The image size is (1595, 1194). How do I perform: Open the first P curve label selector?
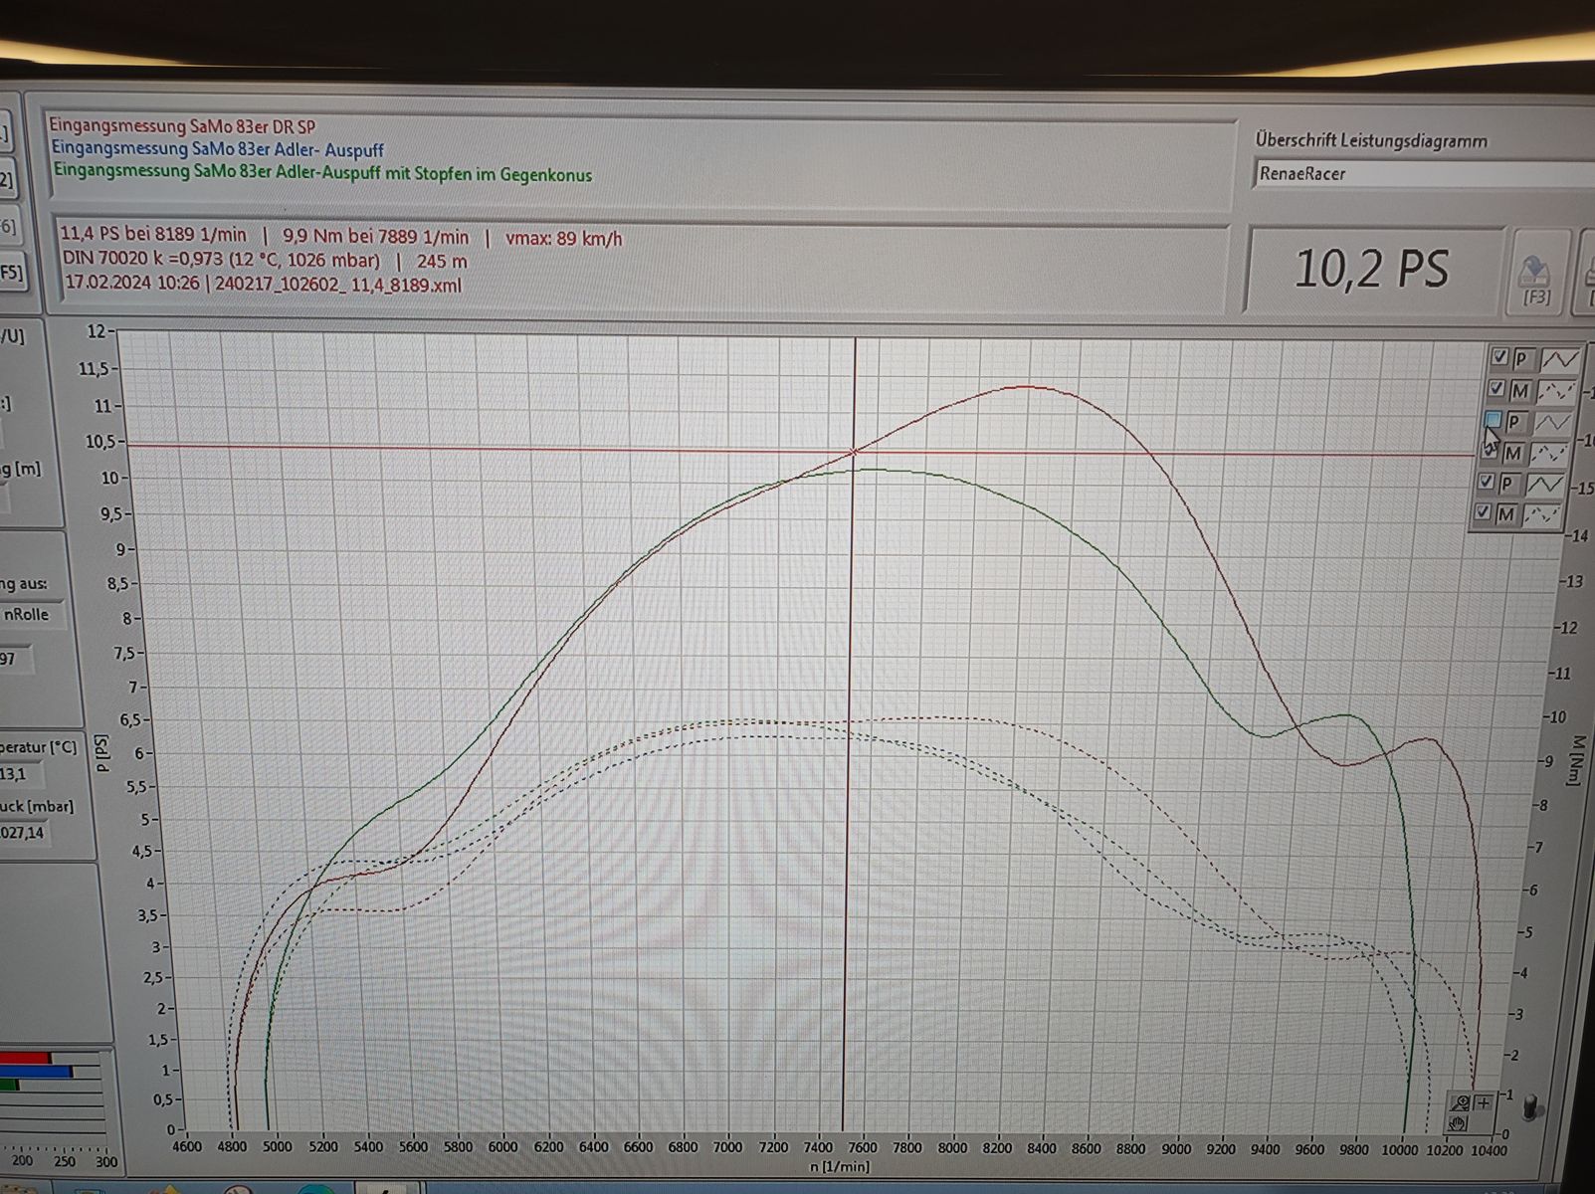point(1522,359)
